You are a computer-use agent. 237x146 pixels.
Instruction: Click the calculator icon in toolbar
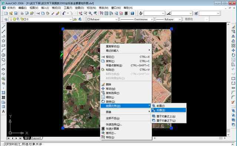(126, 13)
